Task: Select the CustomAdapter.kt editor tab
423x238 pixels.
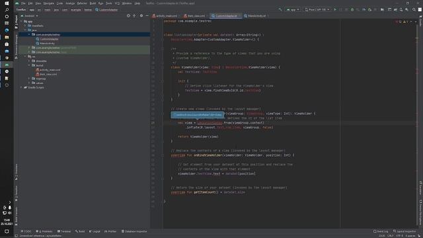Action: click(x=225, y=16)
